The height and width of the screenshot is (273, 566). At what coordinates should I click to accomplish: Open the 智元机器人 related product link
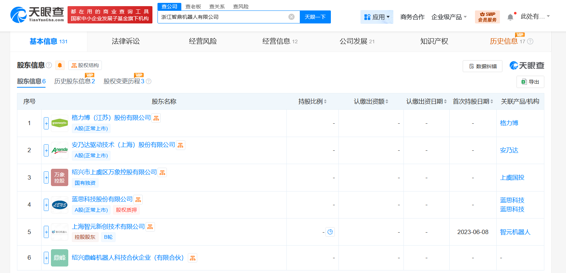tap(515, 232)
